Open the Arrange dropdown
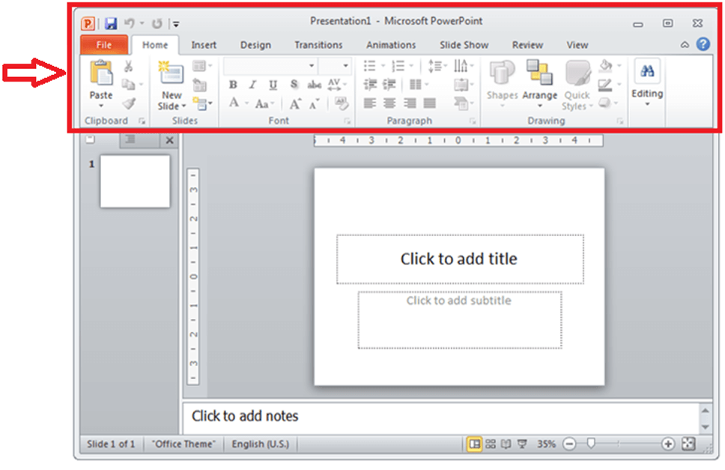This screenshot has height=470, width=725. pyautogui.click(x=539, y=85)
